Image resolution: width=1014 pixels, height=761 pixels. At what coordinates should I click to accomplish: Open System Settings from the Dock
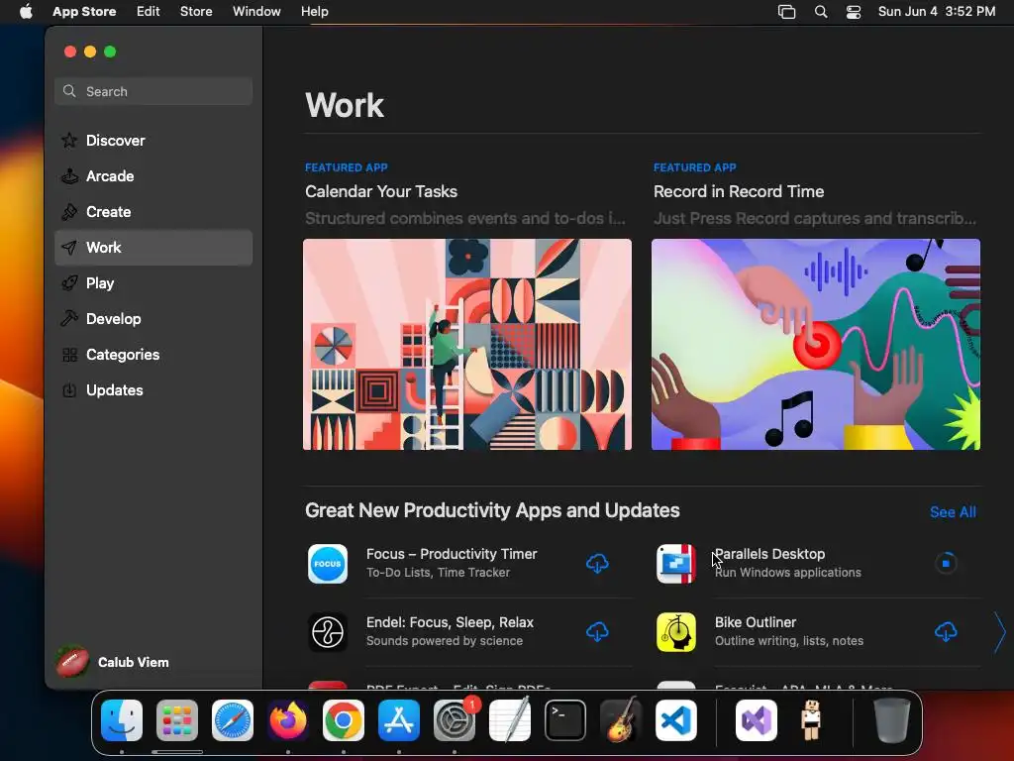[x=454, y=720]
